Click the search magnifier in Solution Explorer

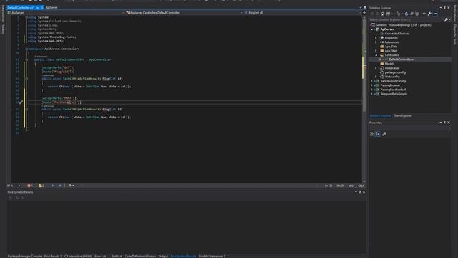(446, 19)
